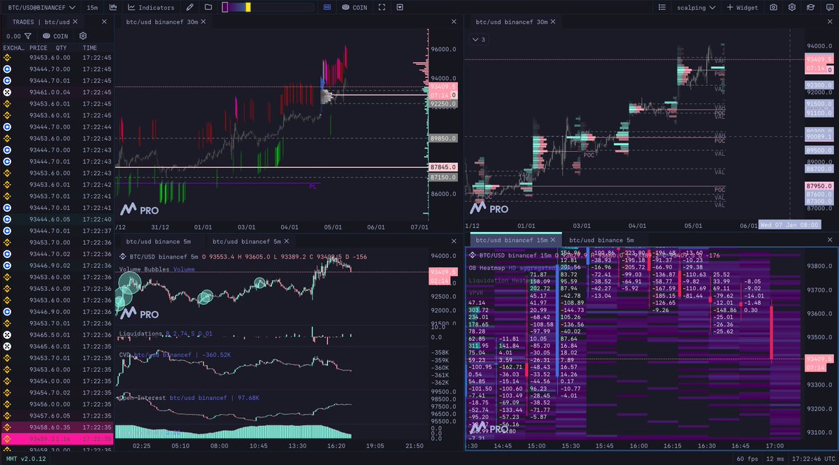Open the chart type candlestick icon
Screen dimensions: 839x465
pyautogui.click(x=113, y=7)
